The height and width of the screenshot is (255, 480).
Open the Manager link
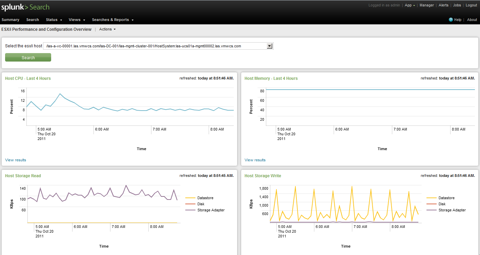click(426, 5)
